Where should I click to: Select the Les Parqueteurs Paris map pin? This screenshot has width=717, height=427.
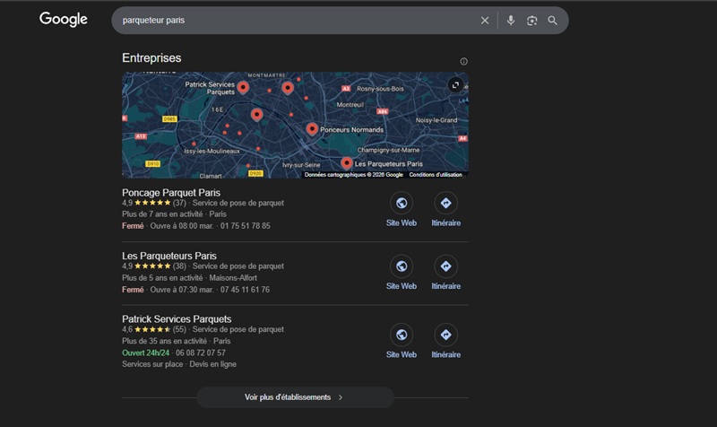(347, 163)
